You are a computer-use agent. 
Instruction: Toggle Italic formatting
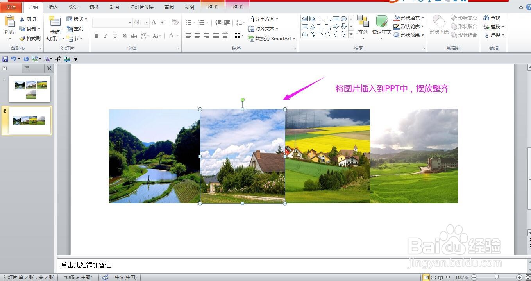[x=105, y=36]
